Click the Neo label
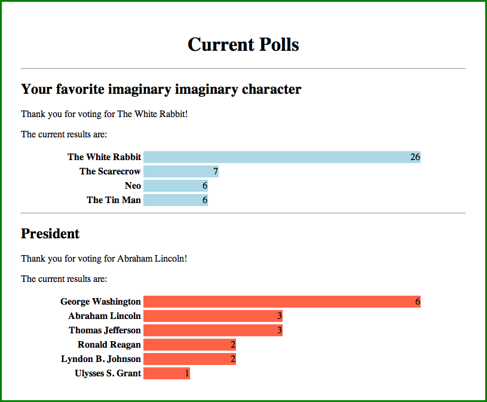487x402 pixels. [133, 186]
